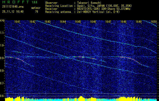Select the 0.9 frequency axis label
159x101 pixels.
pos(3,58)
